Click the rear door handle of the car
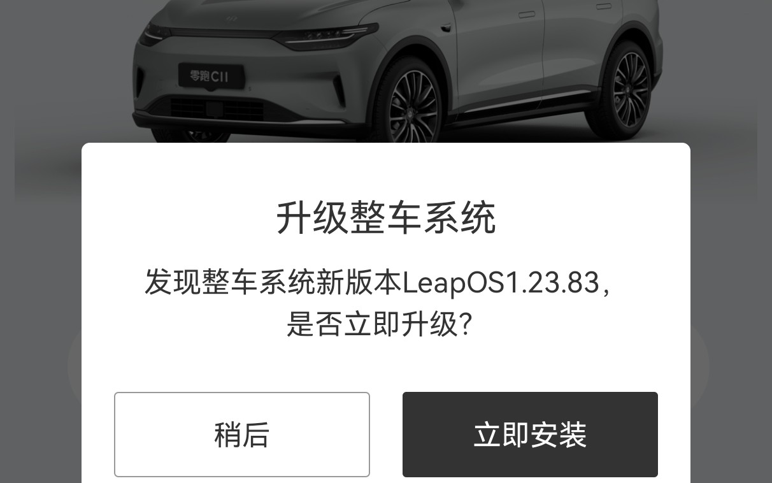 (604, 6)
